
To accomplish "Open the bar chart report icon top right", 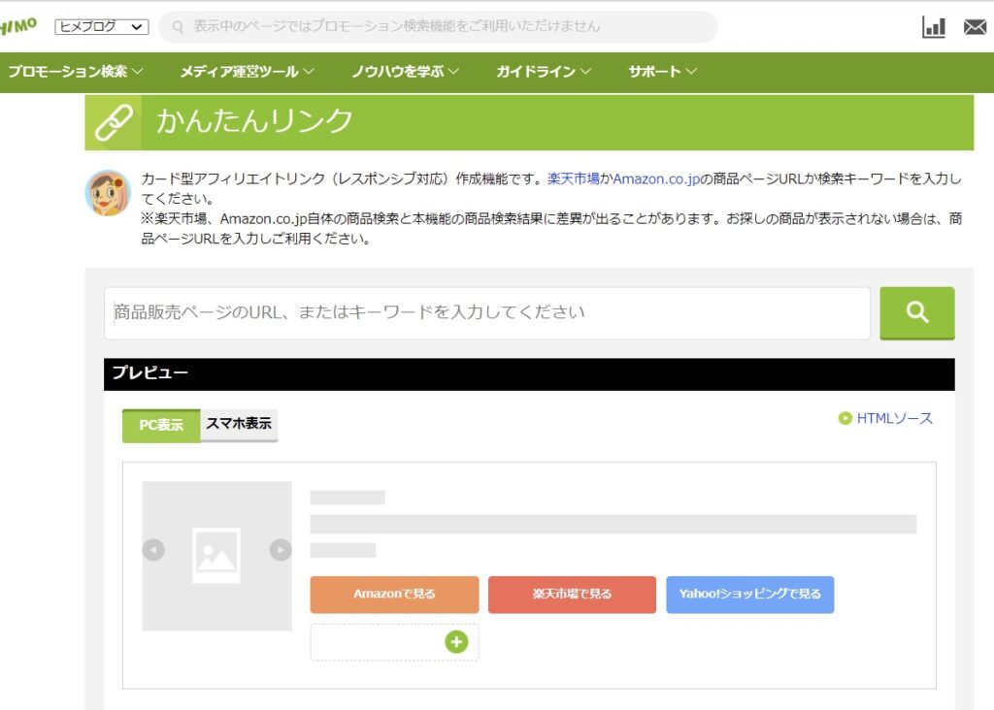I will (933, 27).
